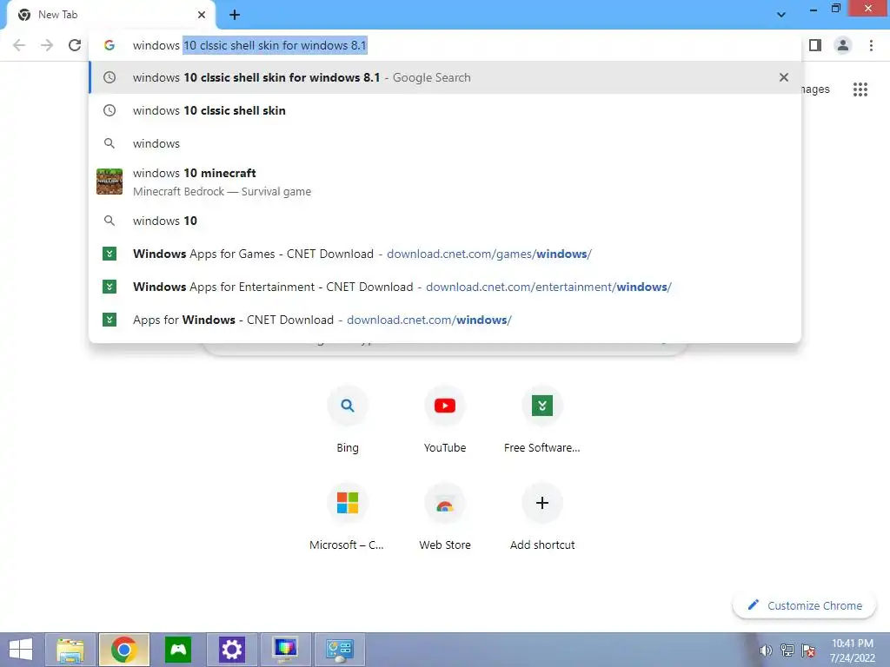
Task: Click in the address bar text field
Action: [445, 45]
